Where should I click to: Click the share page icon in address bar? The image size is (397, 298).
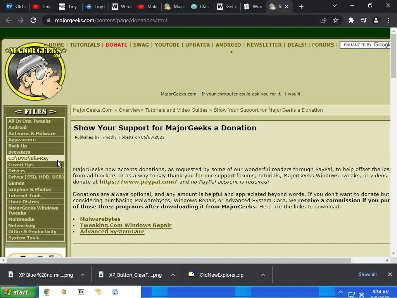[323, 20]
